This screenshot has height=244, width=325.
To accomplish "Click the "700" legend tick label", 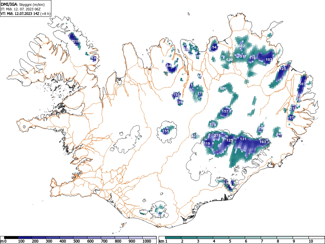I will tap(104, 241).
